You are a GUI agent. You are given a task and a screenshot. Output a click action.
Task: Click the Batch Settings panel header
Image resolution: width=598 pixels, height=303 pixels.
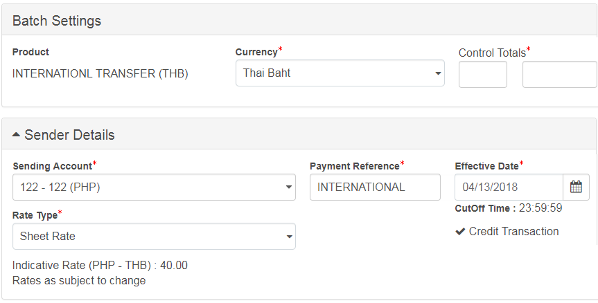pos(57,21)
